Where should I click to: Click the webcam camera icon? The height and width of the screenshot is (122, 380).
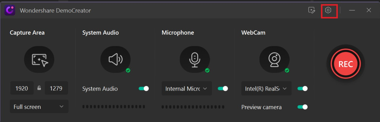coord(274,59)
